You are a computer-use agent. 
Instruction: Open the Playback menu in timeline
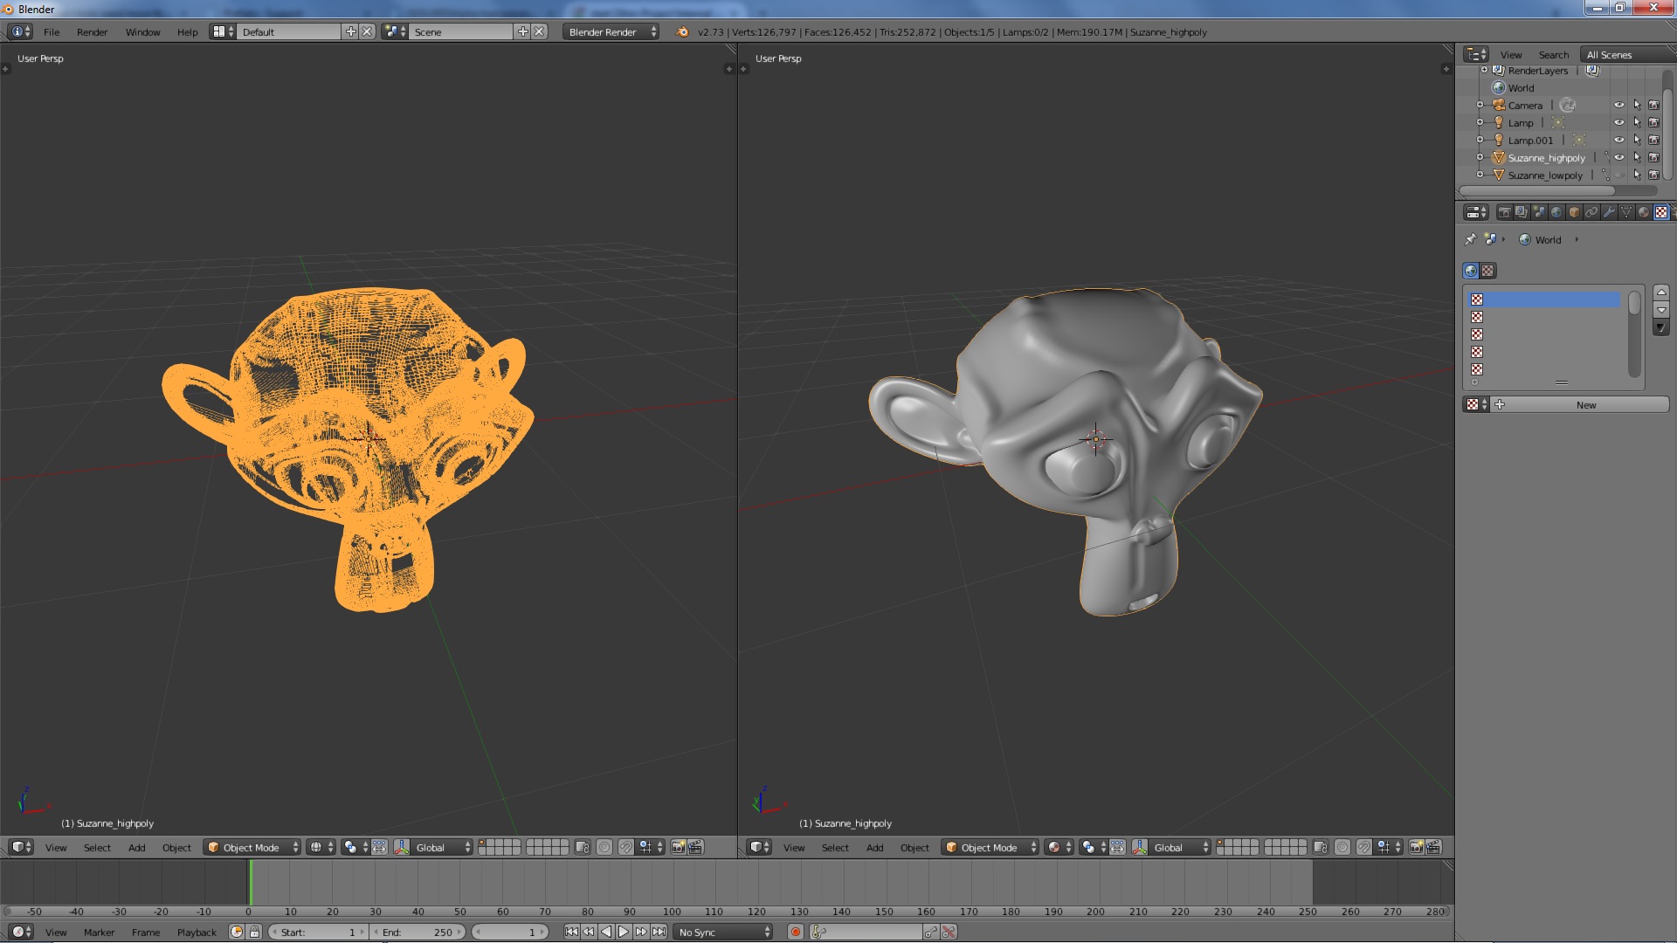point(197,932)
